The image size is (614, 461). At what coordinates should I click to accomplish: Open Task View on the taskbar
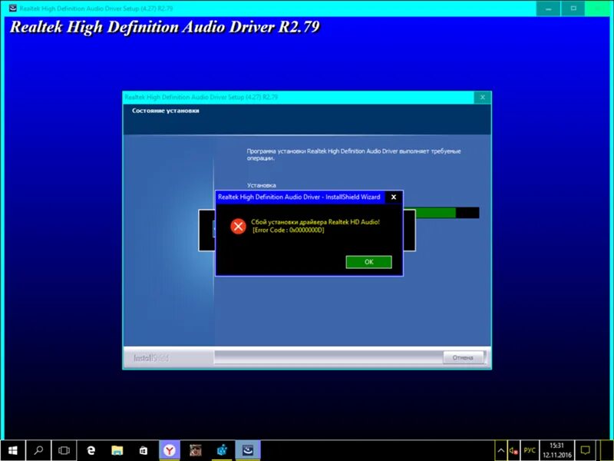pos(64,450)
